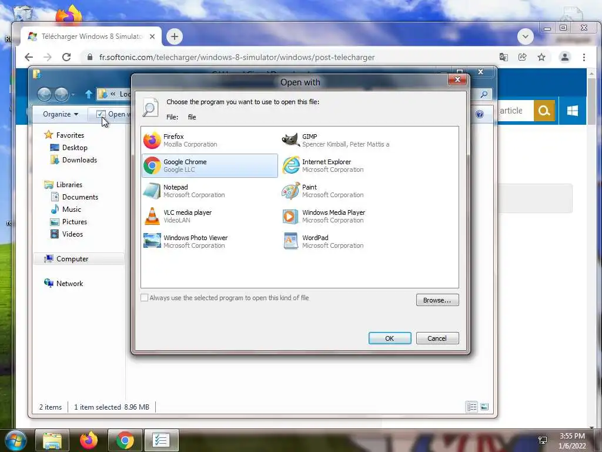The height and width of the screenshot is (452, 602).
Task: Open Explorer help question mark icon
Action: click(480, 114)
